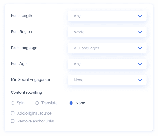The height and width of the screenshot is (136, 158).
Task: Select the None content rewriting radio button
Action: (71, 103)
